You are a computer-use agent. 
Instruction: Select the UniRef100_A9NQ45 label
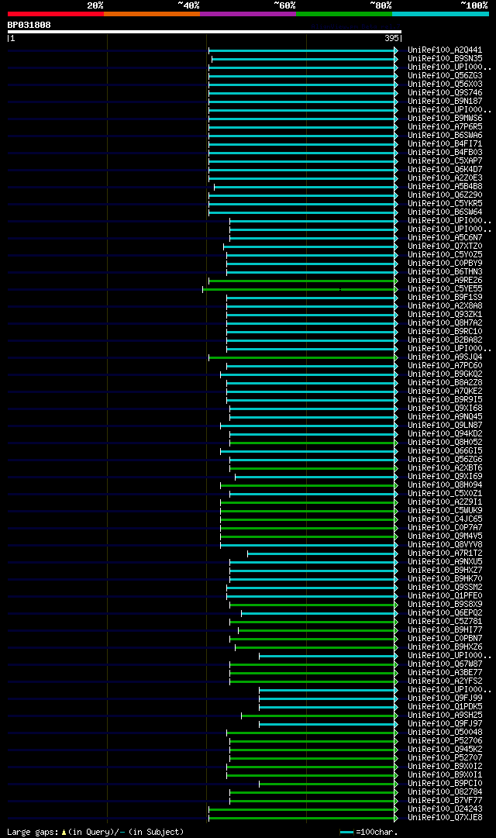pos(445,417)
